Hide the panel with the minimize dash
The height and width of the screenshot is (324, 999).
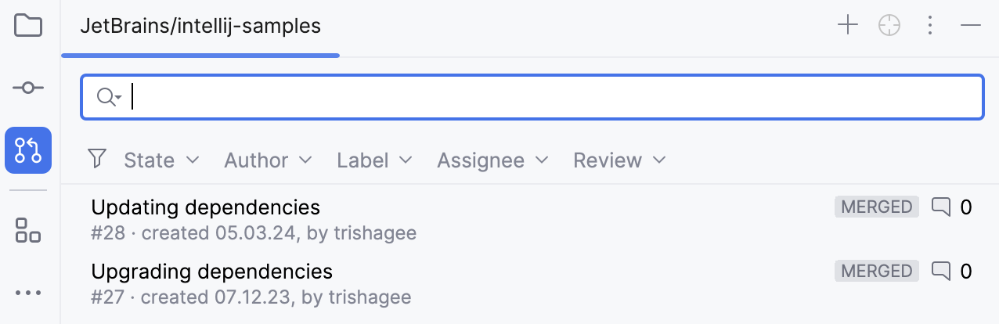click(x=971, y=26)
